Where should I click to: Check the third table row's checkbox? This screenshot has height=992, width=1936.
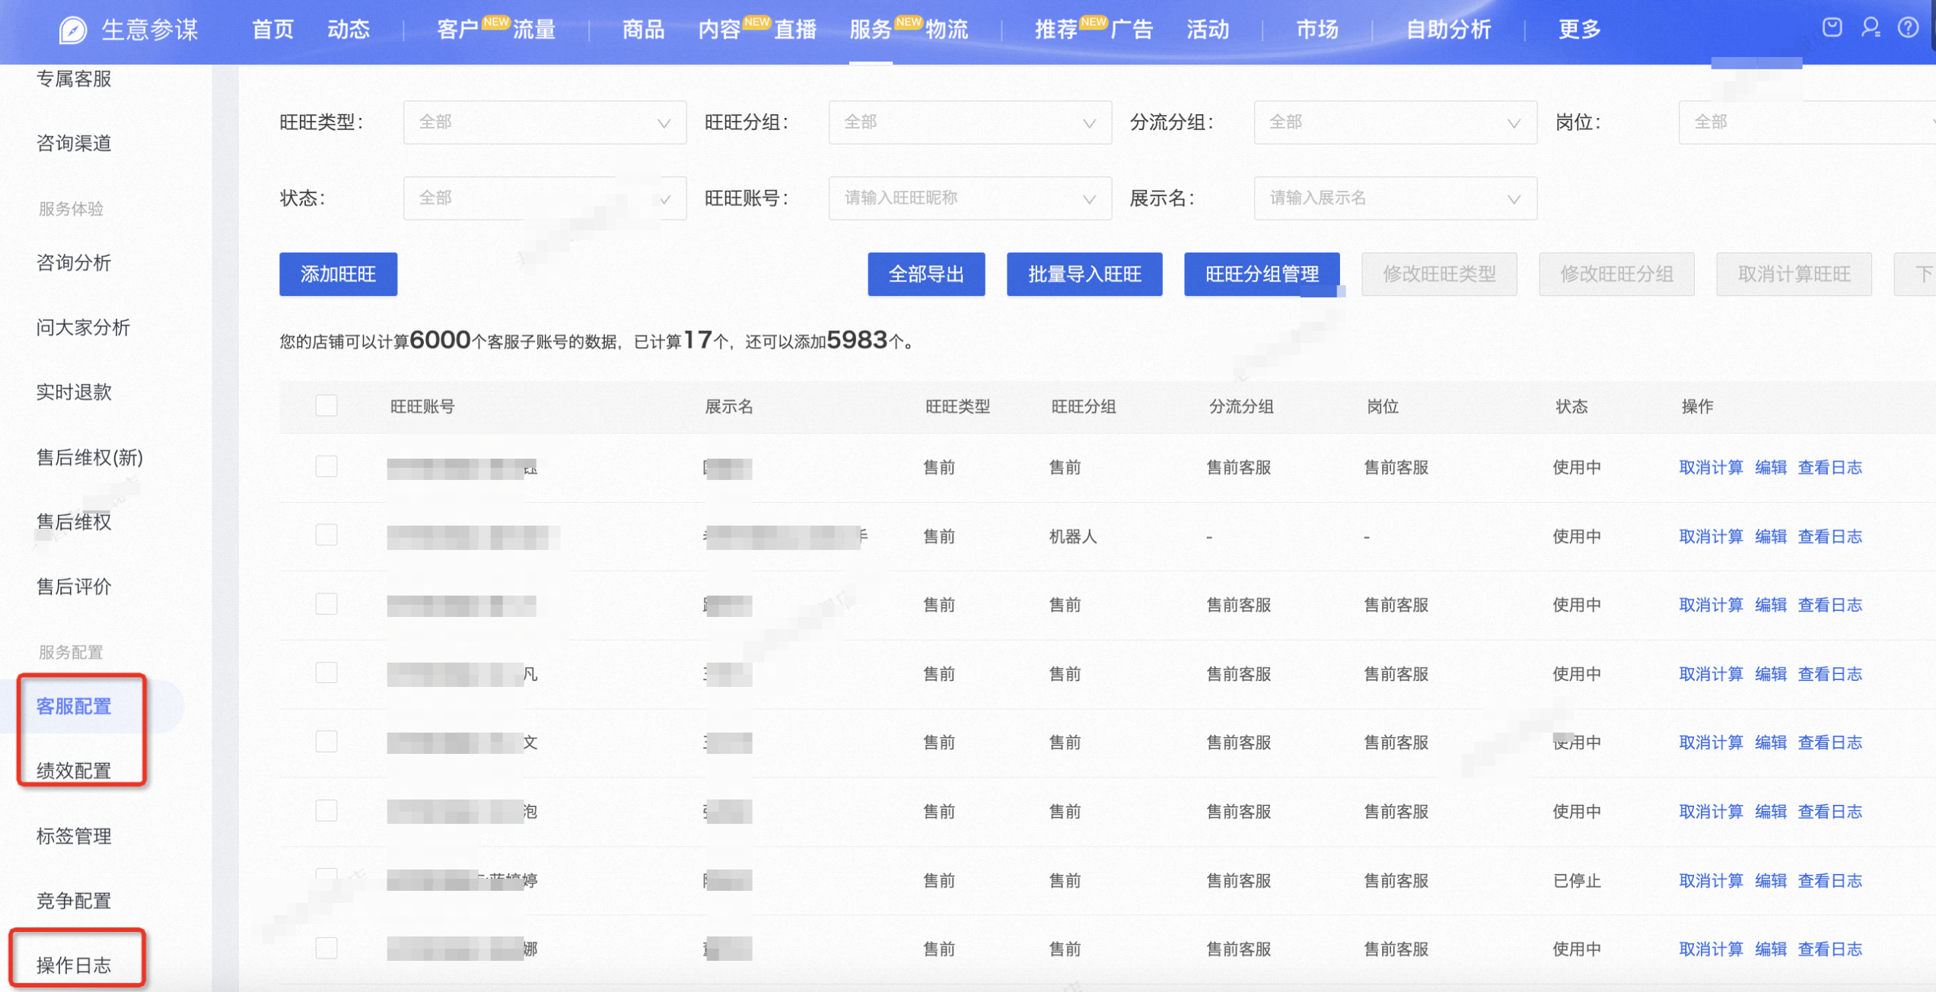pos(326,604)
